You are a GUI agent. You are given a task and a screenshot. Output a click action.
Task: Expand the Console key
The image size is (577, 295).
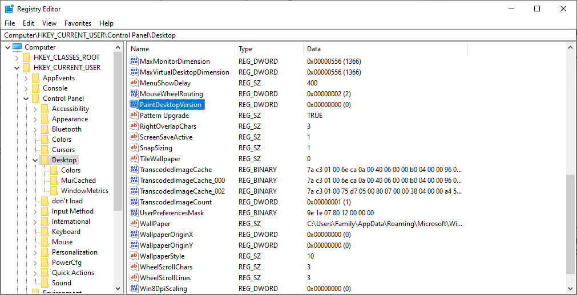[26, 88]
